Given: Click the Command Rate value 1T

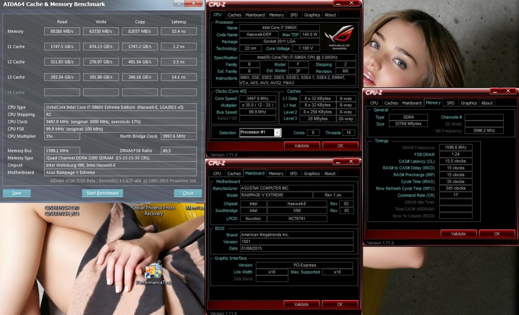Looking at the screenshot, I should point(456,195).
